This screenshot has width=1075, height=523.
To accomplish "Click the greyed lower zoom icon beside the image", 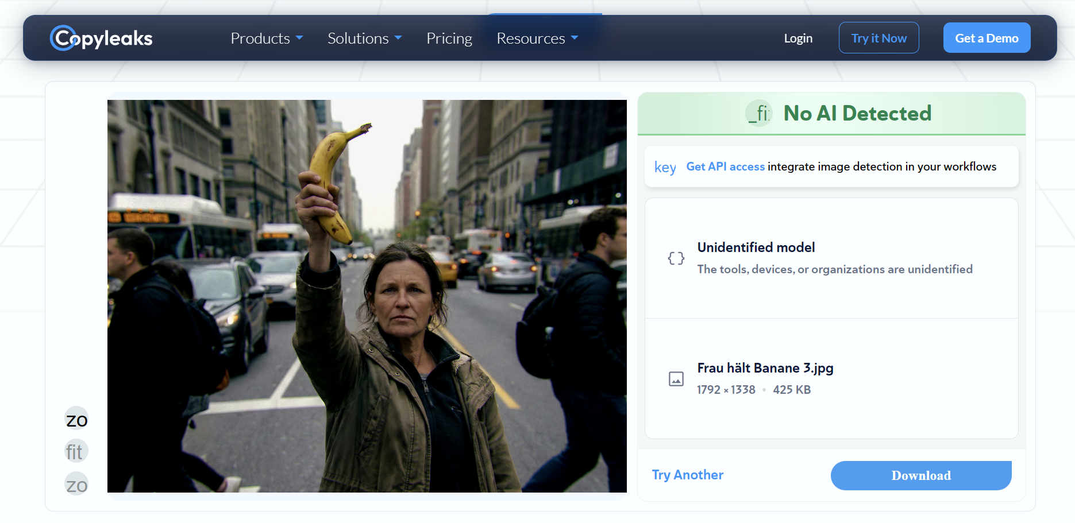I will point(76,485).
